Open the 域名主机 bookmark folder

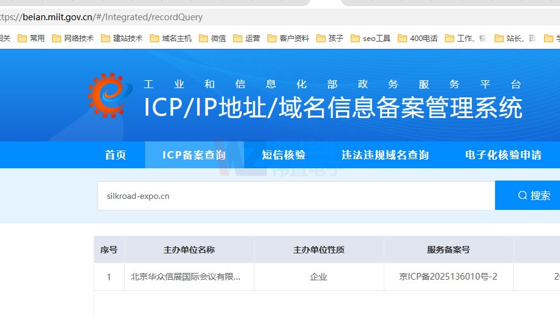(x=170, y=38)
